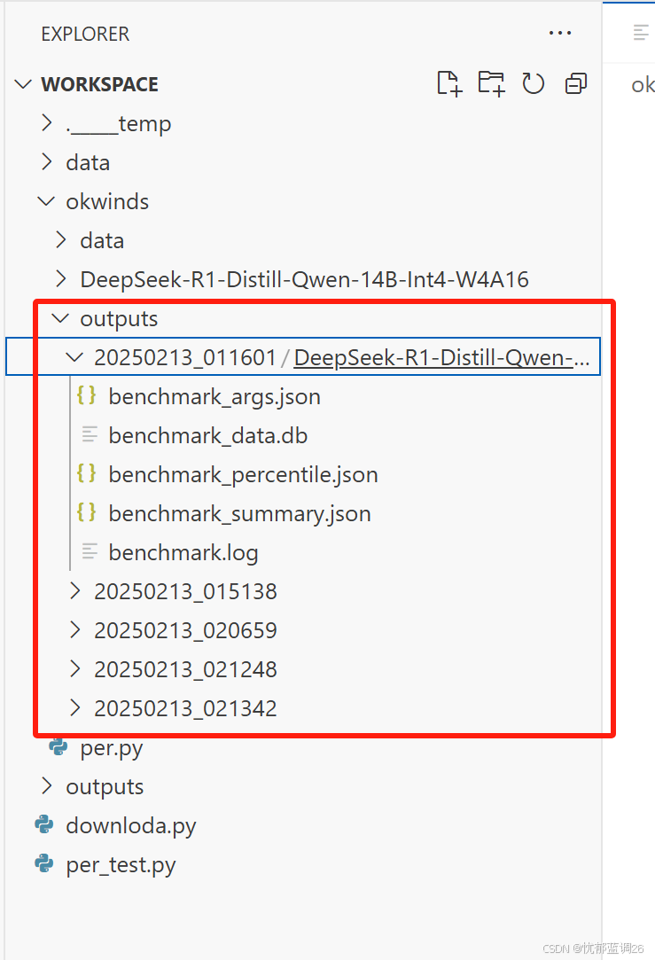Expand the top-level data folder chevron
Screen dimensions: 655x960
coord(46,162)
